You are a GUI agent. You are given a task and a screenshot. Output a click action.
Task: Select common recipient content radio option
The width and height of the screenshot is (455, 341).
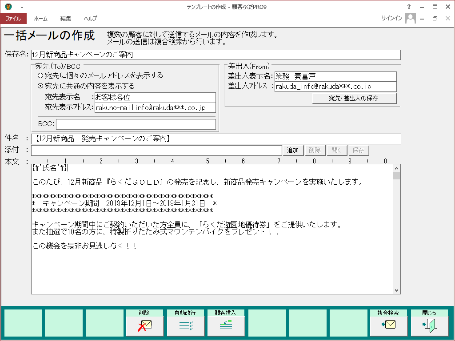pos(40,86)
